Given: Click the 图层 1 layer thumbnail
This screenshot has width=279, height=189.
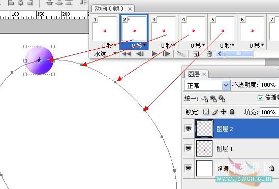Looking at the screenshot, I should (x=204, y=148).
